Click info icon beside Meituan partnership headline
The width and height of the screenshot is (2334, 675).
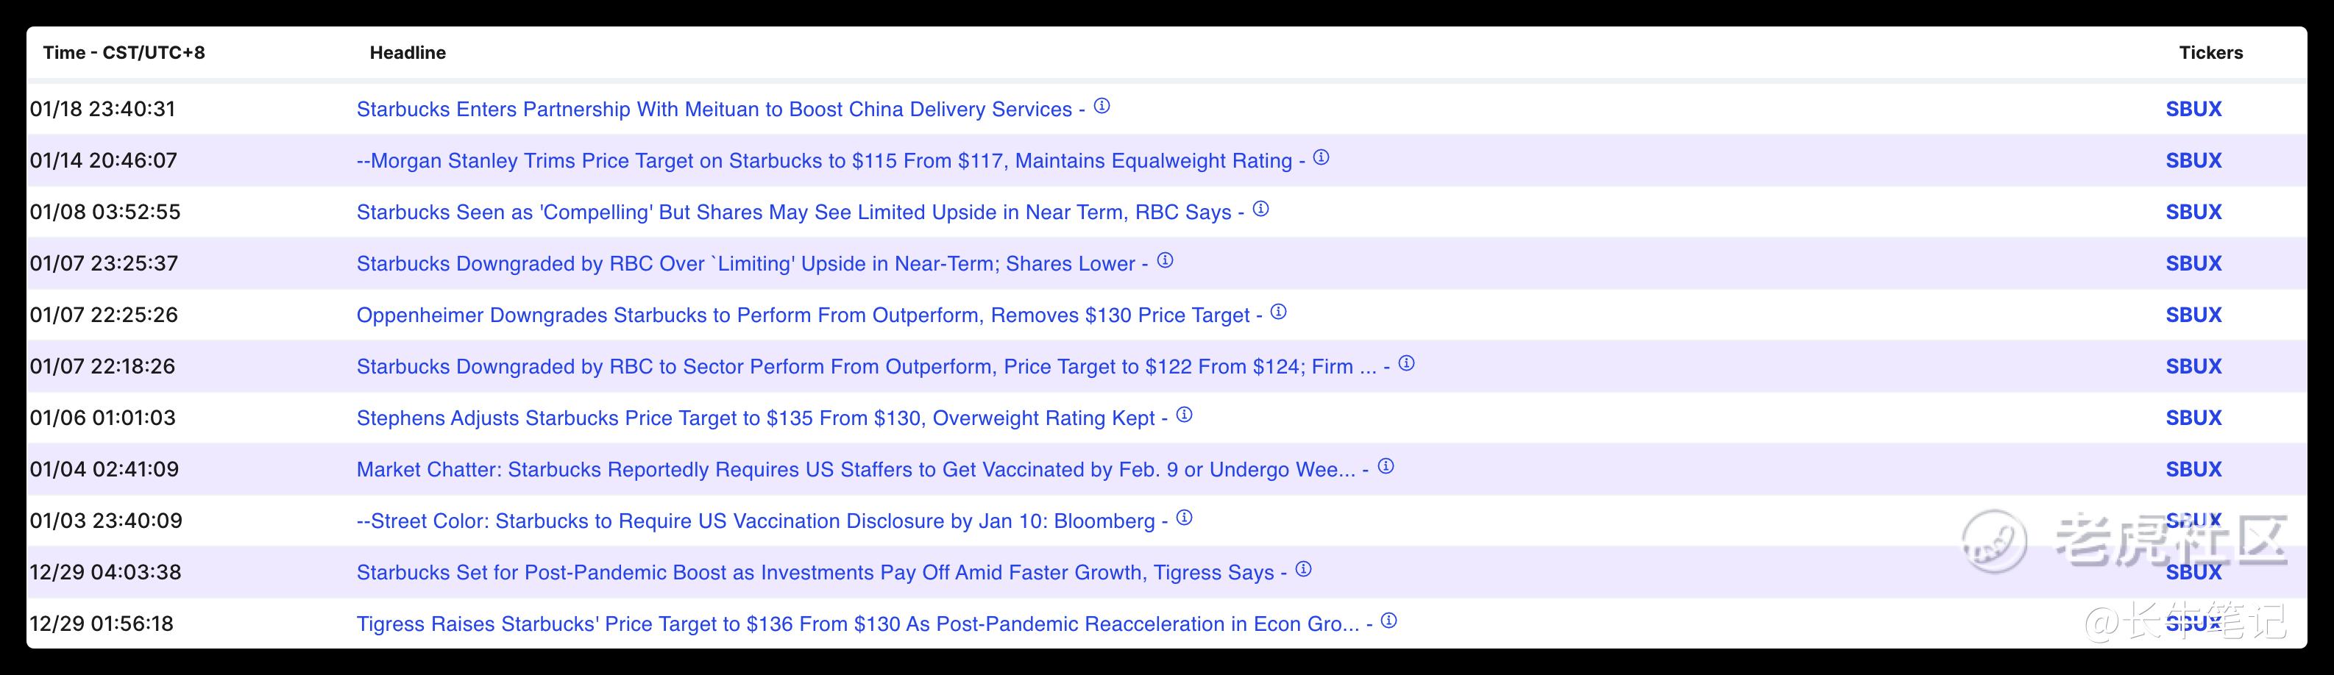pyautogui.click(x=1102, y=106)
